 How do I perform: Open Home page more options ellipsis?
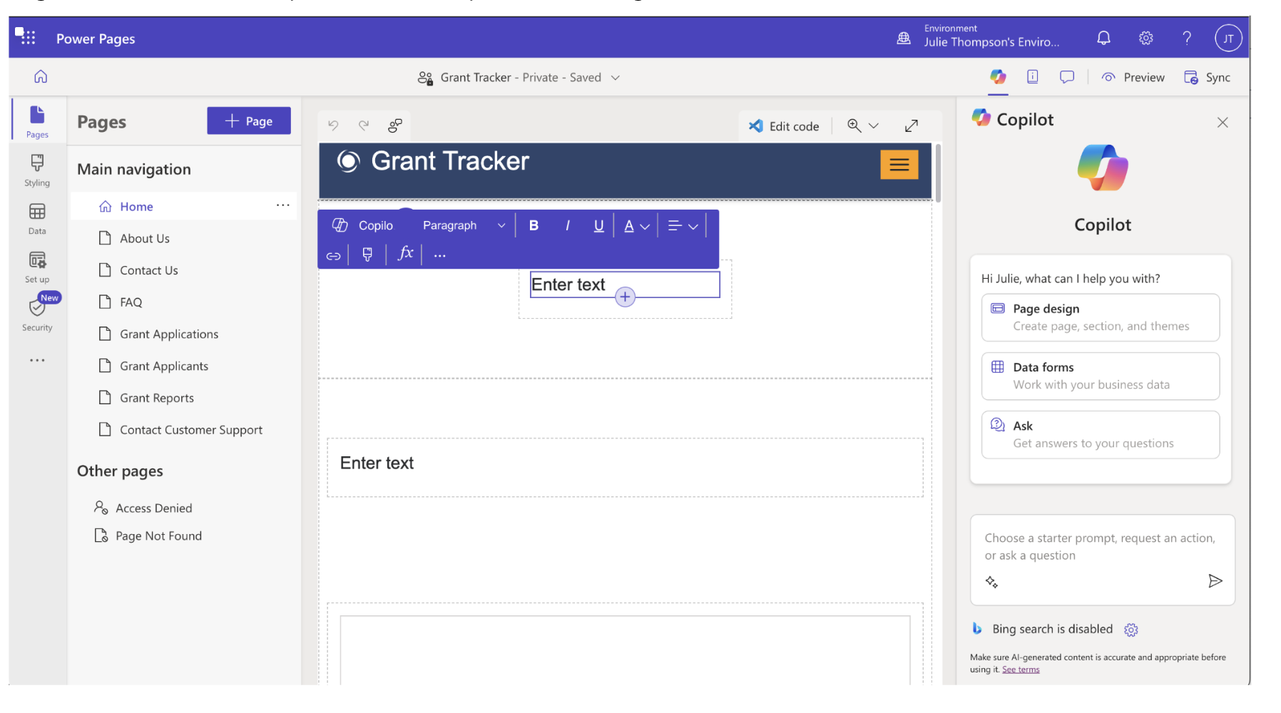pyautogui.click(x=283, y=205)
